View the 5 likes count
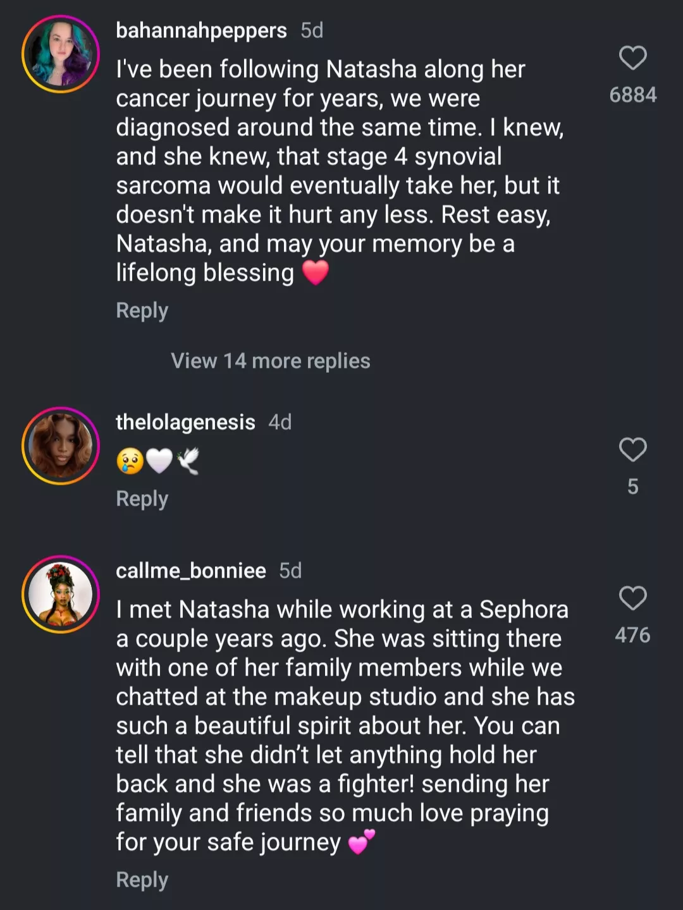 pos(632,487)
